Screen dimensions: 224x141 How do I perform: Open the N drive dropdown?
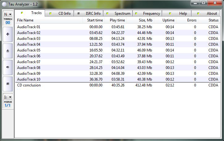coord(8,14)
